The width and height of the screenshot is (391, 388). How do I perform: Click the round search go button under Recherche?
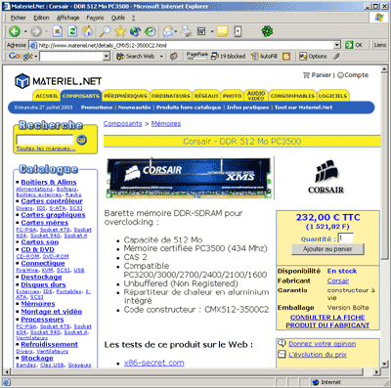[81, 140]
